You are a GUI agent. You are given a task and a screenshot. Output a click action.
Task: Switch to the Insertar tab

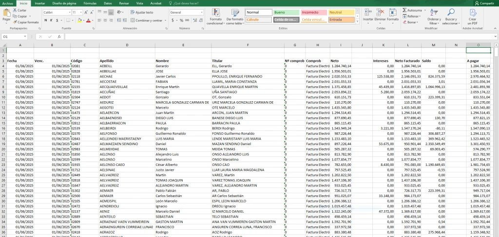tap(40, 3)
